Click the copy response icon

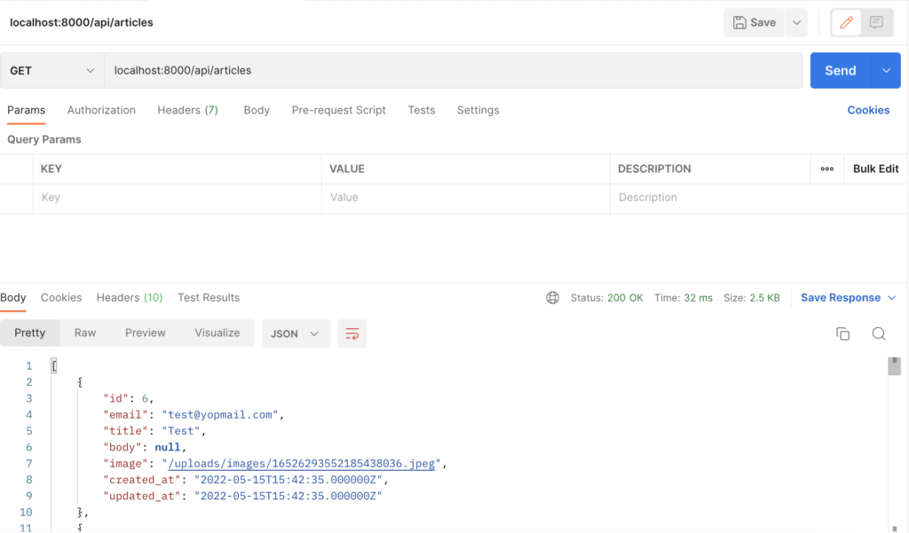843,333
